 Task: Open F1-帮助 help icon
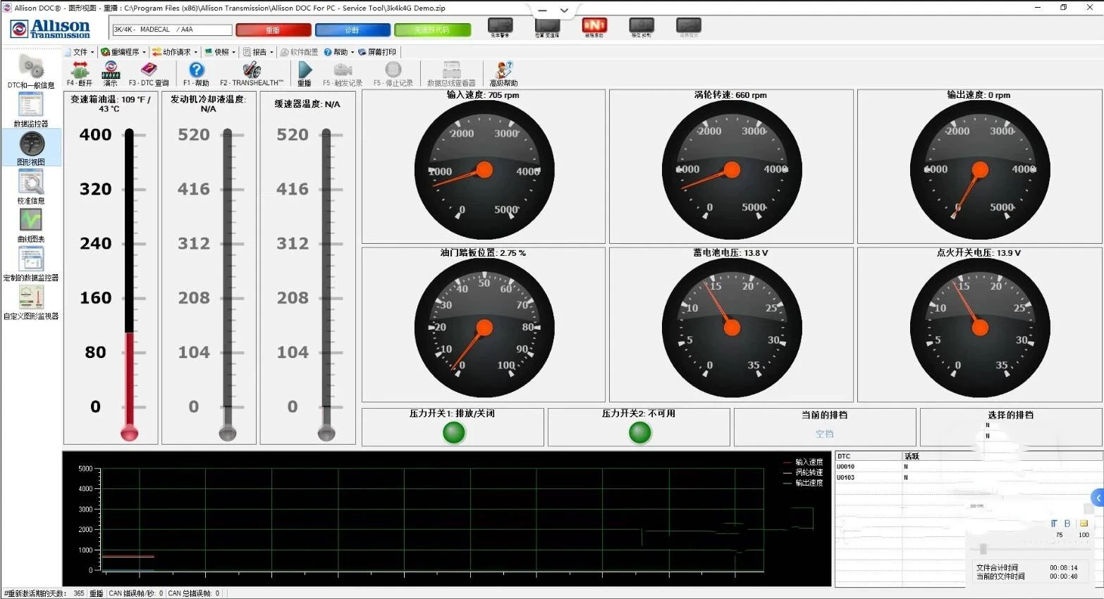(x=197, y=73)
